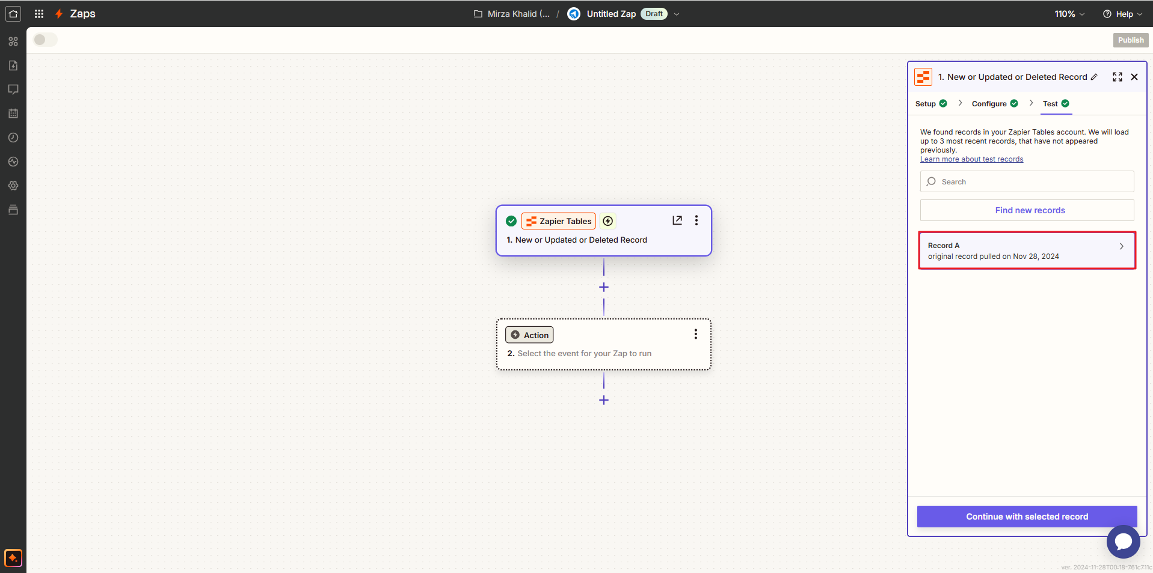Expand the Untitled Zap Draft chevron
Viewport: 1153px width, 573px height.
677,14
